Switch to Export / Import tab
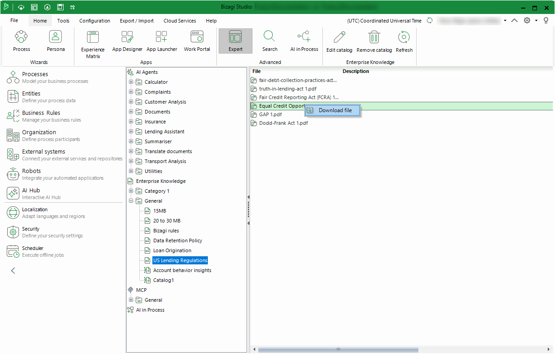The height and width of the screenshot is (354, 555). point(137,21)
